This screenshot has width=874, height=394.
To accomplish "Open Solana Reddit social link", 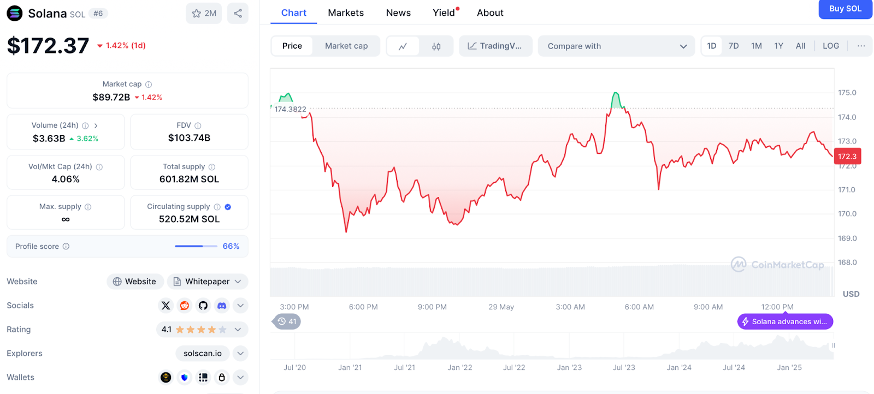I will (185, 306).
